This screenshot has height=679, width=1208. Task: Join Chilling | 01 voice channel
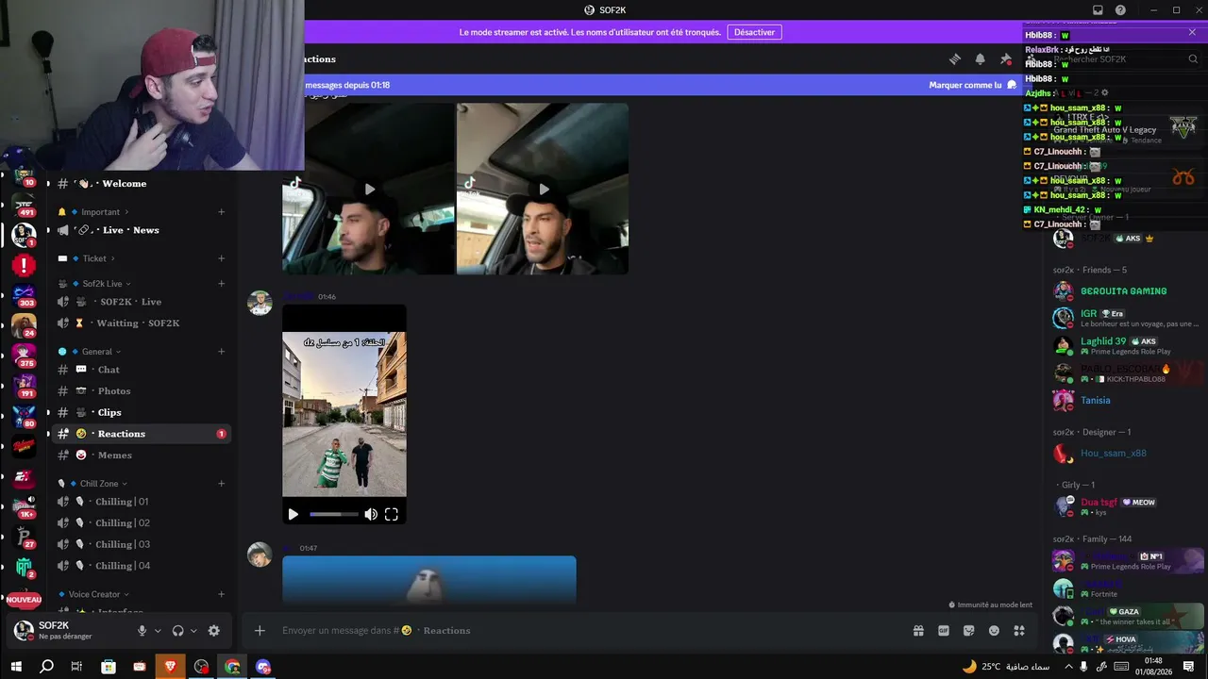tap(142, 502)
